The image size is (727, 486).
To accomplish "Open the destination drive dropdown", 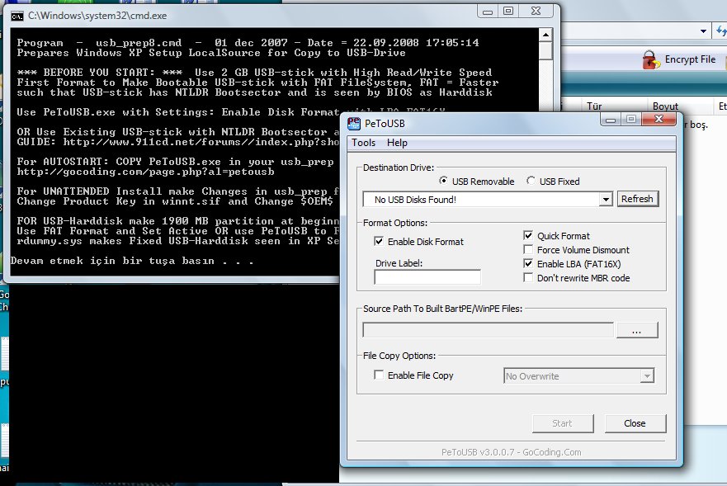I will coord(606,200).
